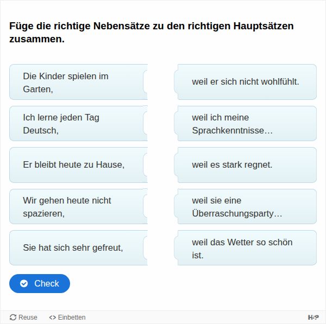326x324 pixels.
Task: Select the 'Ich lerne jeden Tag Deutsch' piece
Action: pyautogui.click(x=76, y=124)
